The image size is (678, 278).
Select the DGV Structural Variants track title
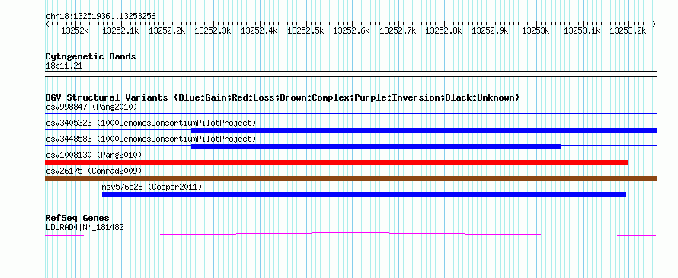tap(283, 97)
